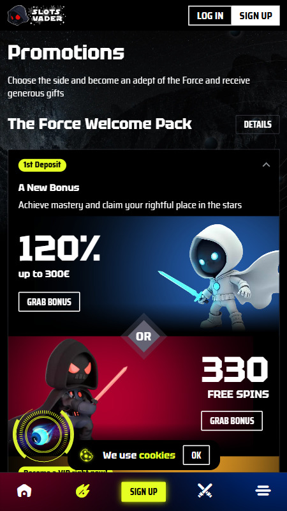Open Welcome Pack DETAILS button
Viewport: 287px width, 511px height.
[258, 125]
